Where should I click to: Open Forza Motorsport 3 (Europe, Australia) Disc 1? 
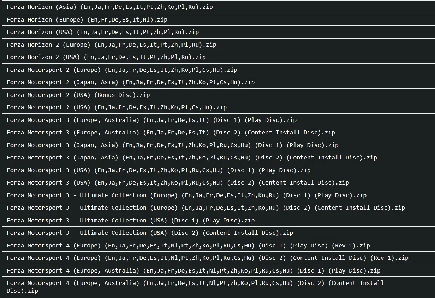(x=151, y=120)
